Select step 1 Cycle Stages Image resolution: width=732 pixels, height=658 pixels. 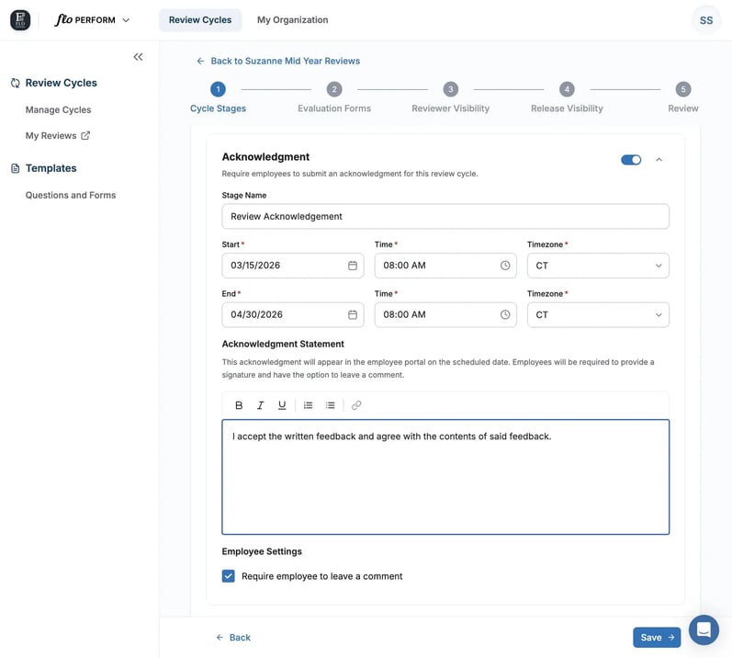point(218,96)
